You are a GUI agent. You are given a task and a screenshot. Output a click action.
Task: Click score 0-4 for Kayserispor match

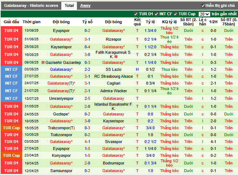pos(87,47)
